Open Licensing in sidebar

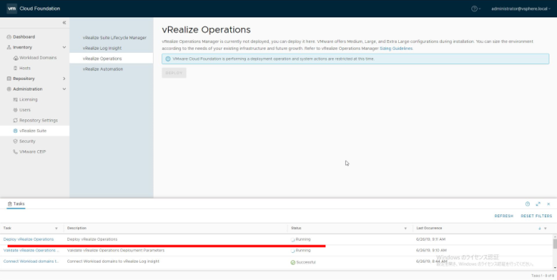(29, 100)
